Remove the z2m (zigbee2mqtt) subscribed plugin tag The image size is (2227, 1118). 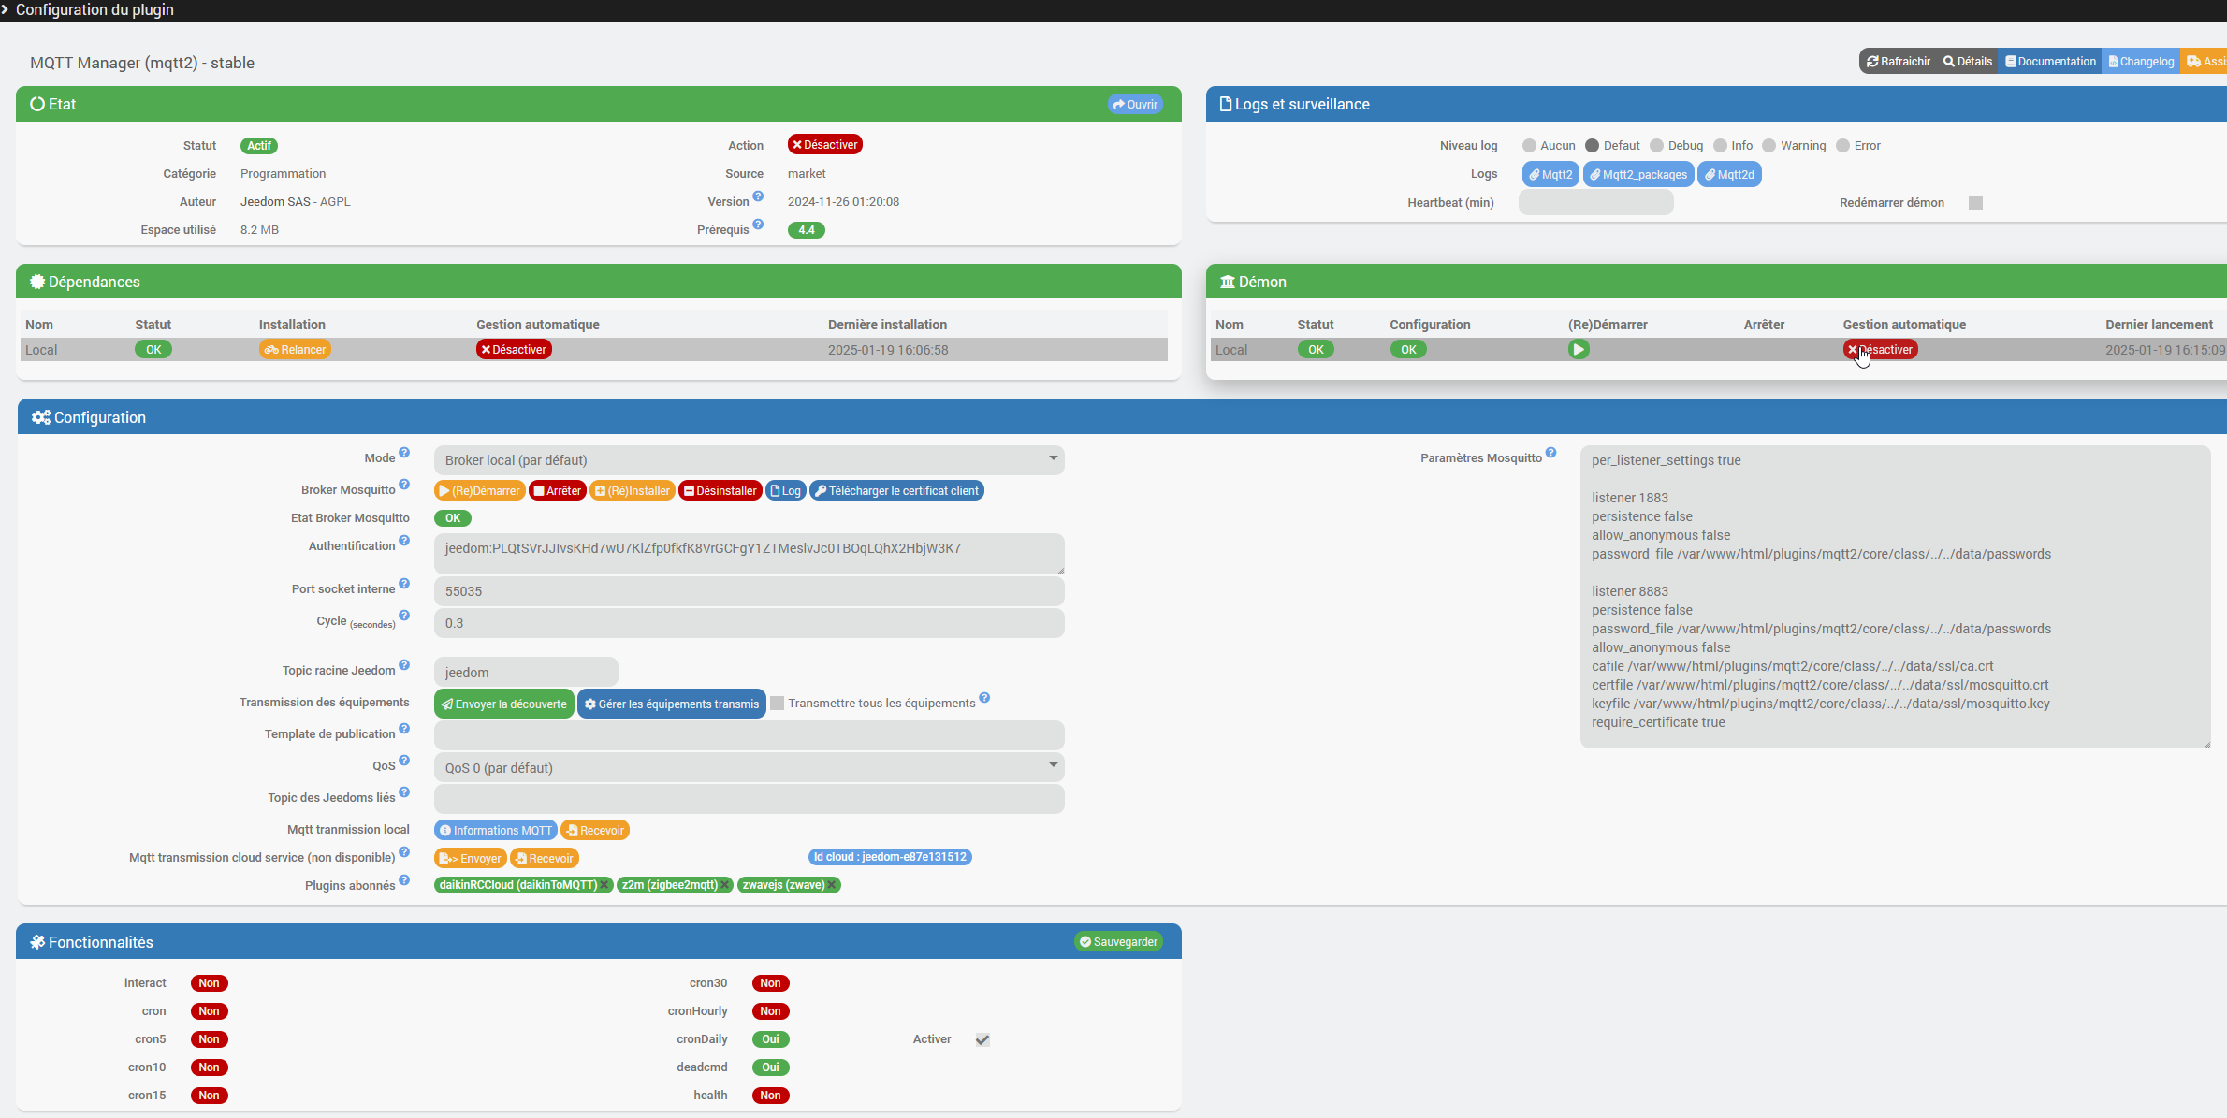[724, 885]
